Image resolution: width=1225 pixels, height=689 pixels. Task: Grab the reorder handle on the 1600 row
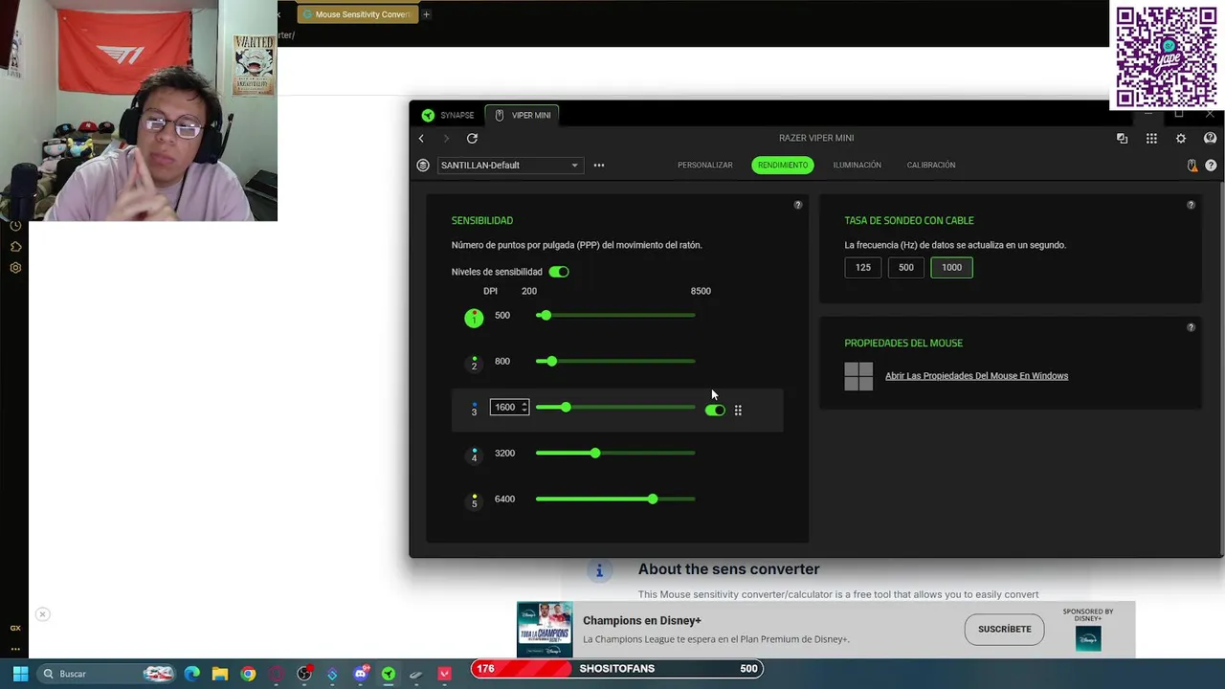pos(738,411)
